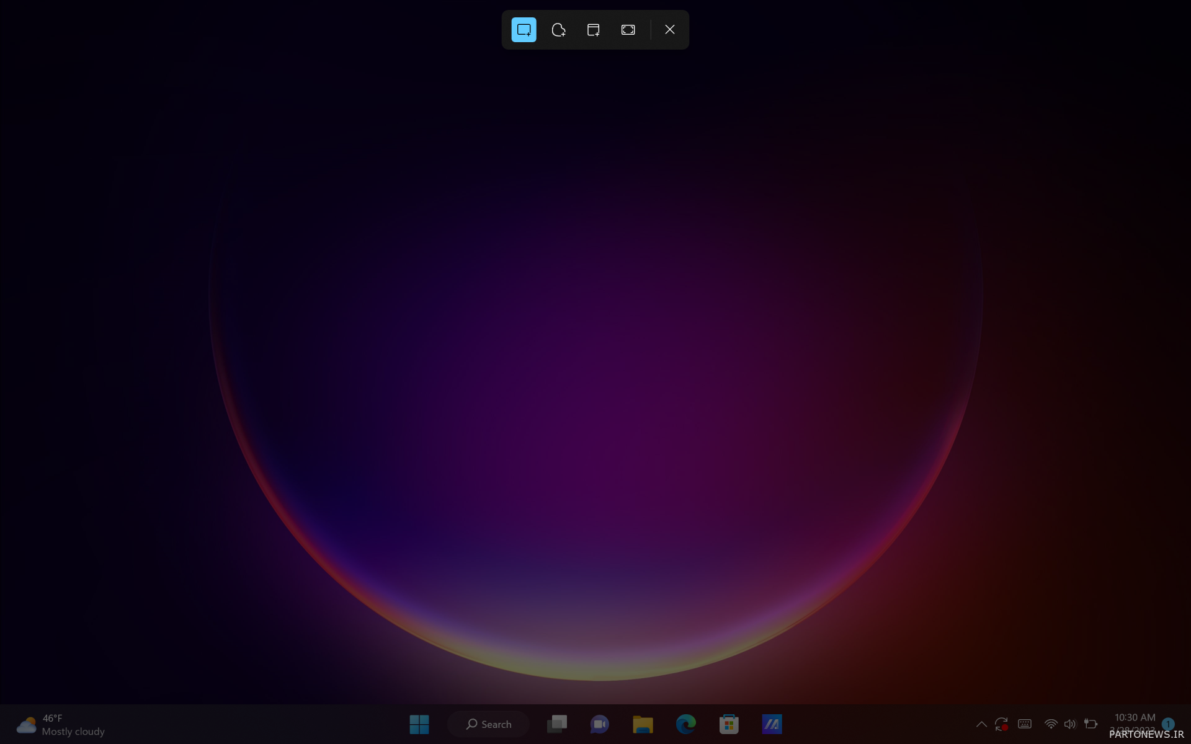Launch Microsoft Edge browser

pos(685,724)
